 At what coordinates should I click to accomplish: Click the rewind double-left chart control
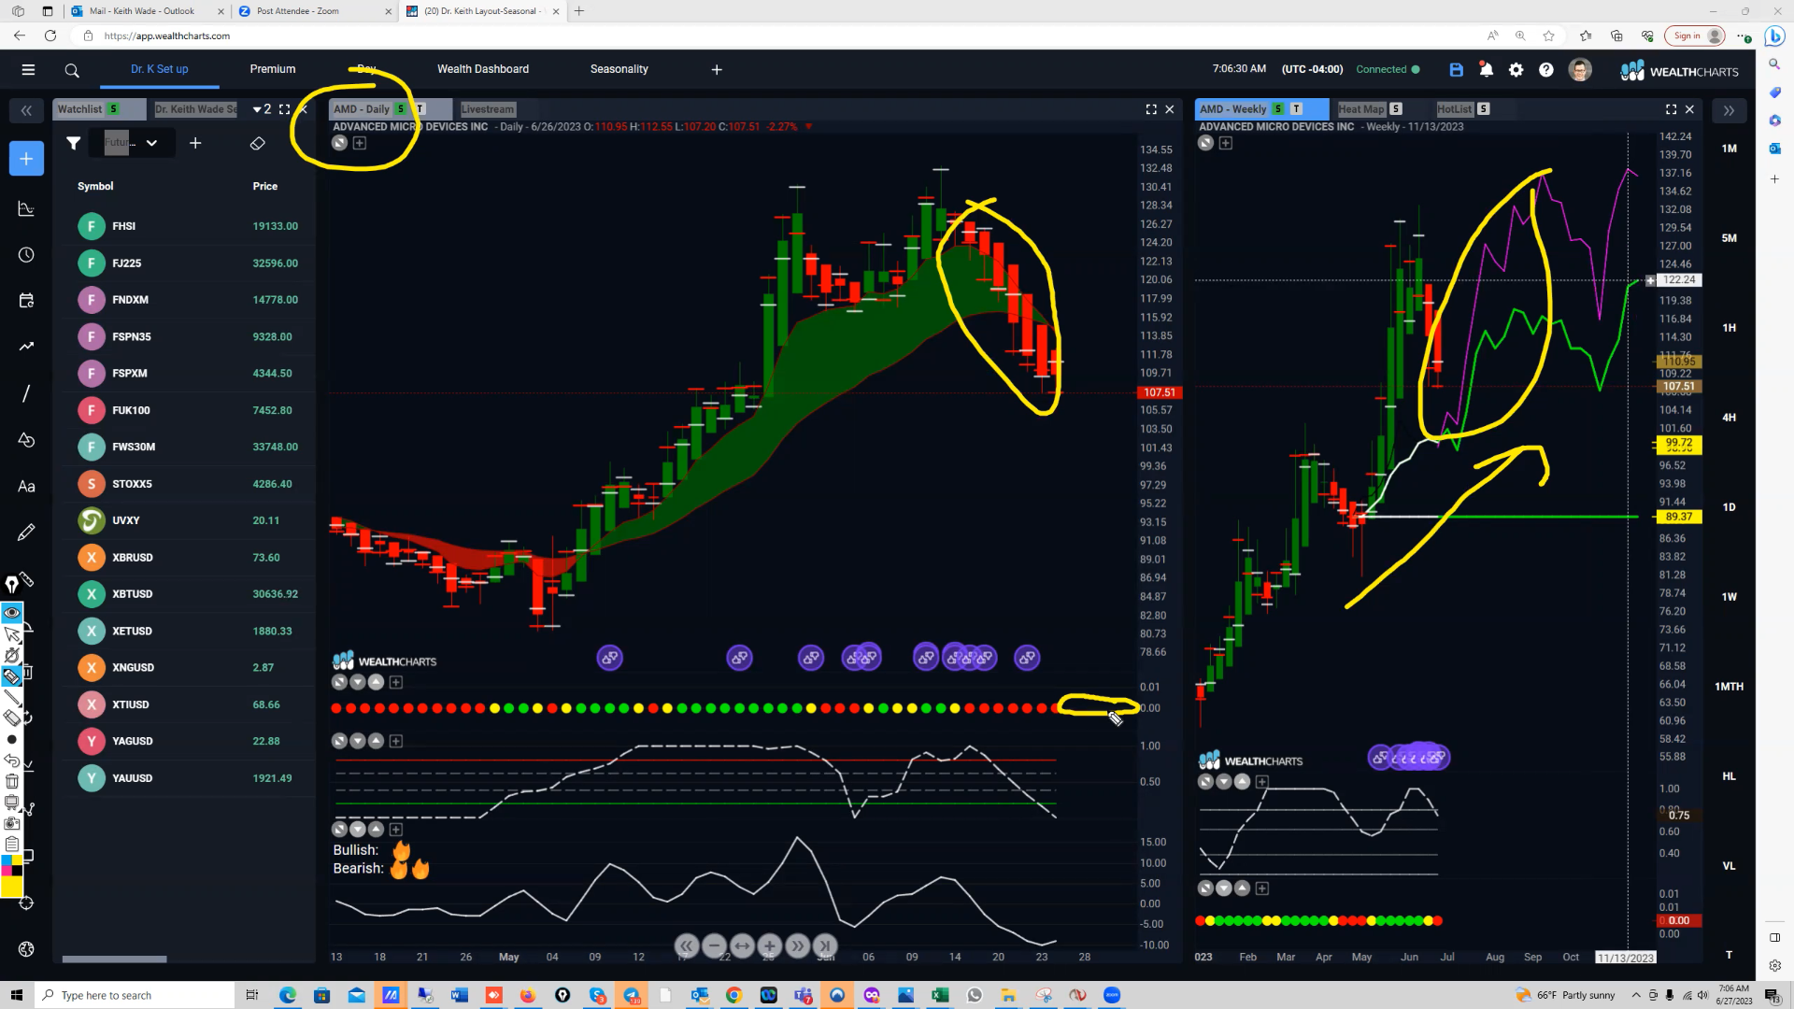click(x=687, y=945)
